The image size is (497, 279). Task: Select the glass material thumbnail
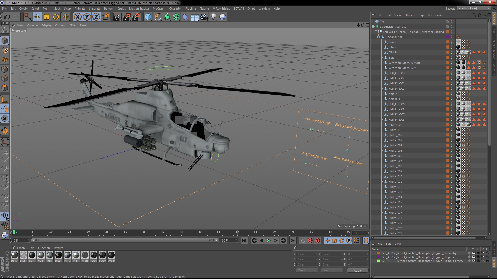click(23, 255)
